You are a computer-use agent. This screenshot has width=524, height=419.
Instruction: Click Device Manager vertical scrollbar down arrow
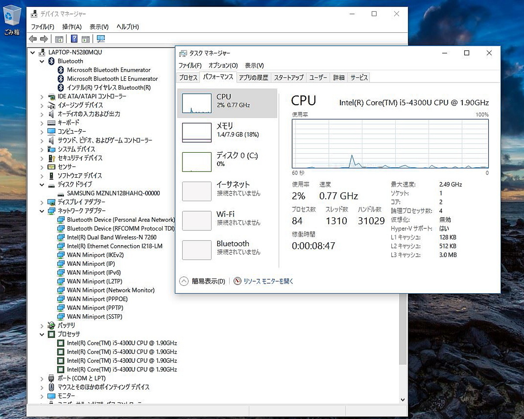click(403, 399)
